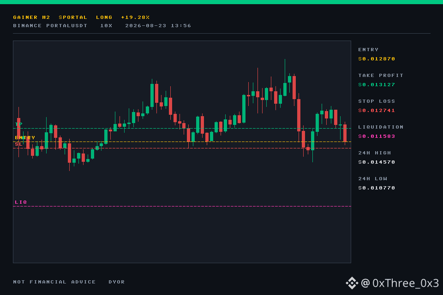This screenshot has width=443, height=295.
Task: Click the '10X' leverage text
Action: 106,26
